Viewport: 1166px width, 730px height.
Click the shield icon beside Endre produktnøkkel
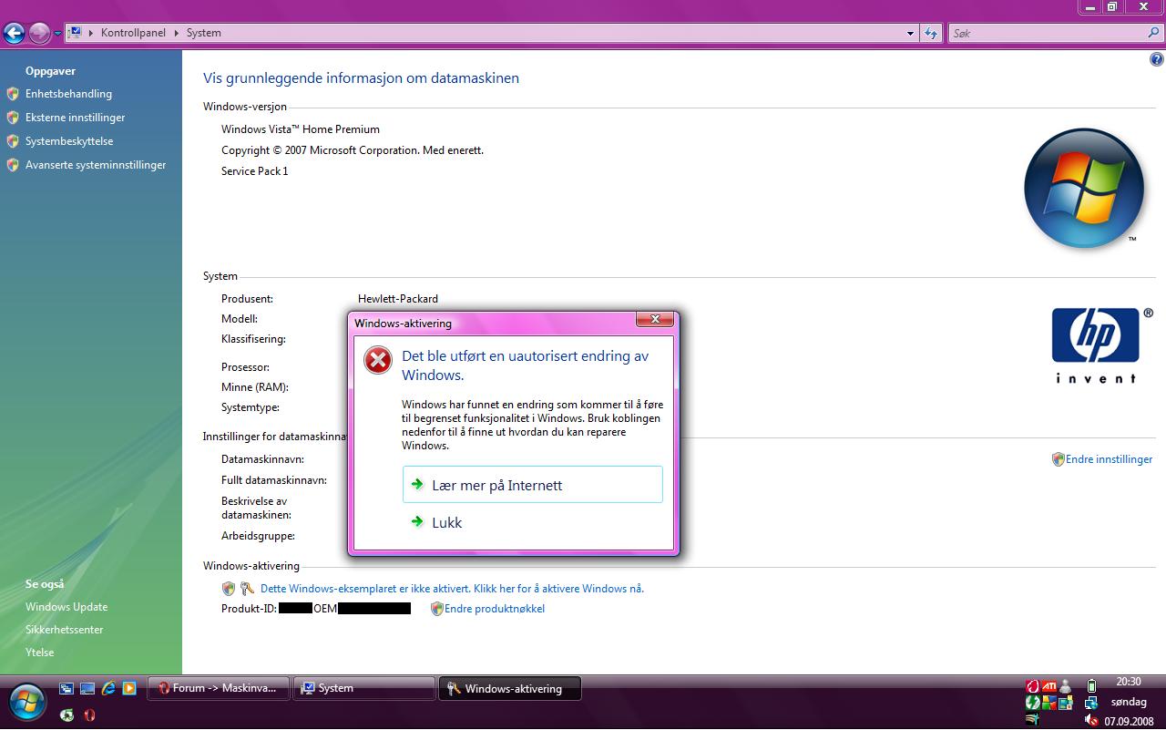(x=436, y=609)
